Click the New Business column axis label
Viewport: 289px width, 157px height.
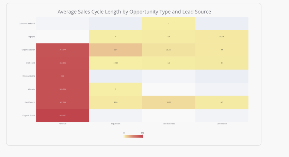pos(168,124)
